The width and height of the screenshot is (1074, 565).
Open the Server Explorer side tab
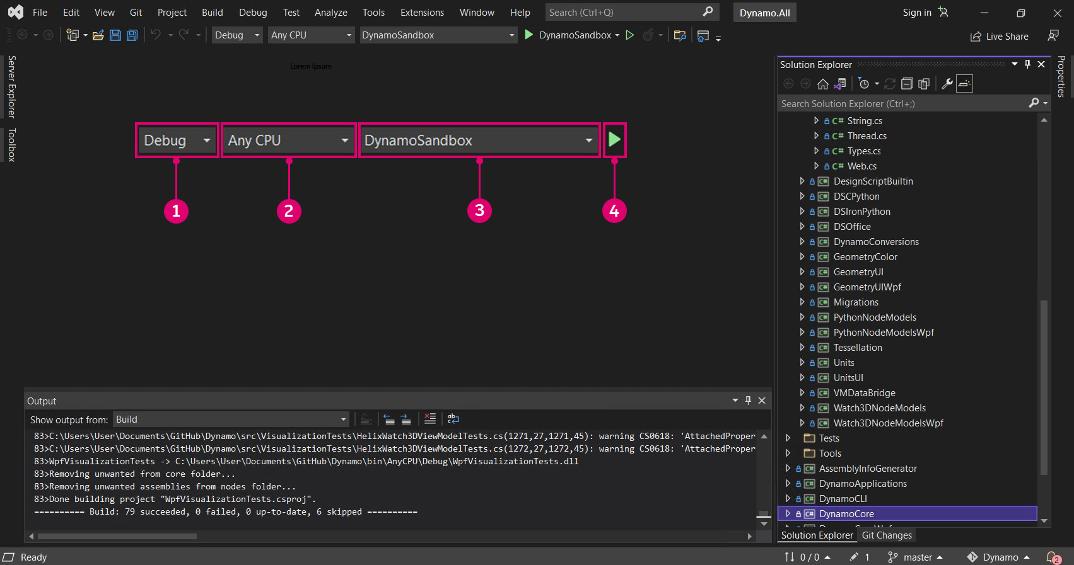point(11,87)
